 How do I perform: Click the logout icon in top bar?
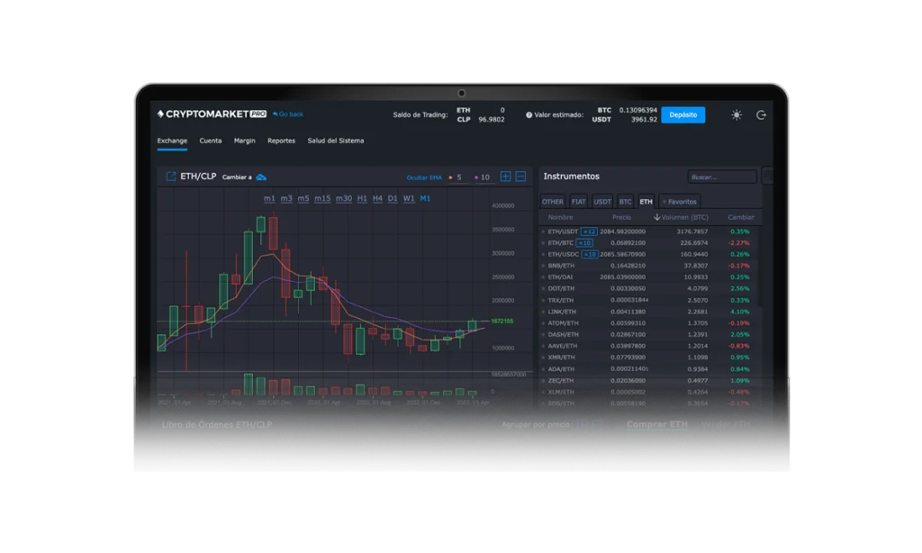[x=761, y=115]
